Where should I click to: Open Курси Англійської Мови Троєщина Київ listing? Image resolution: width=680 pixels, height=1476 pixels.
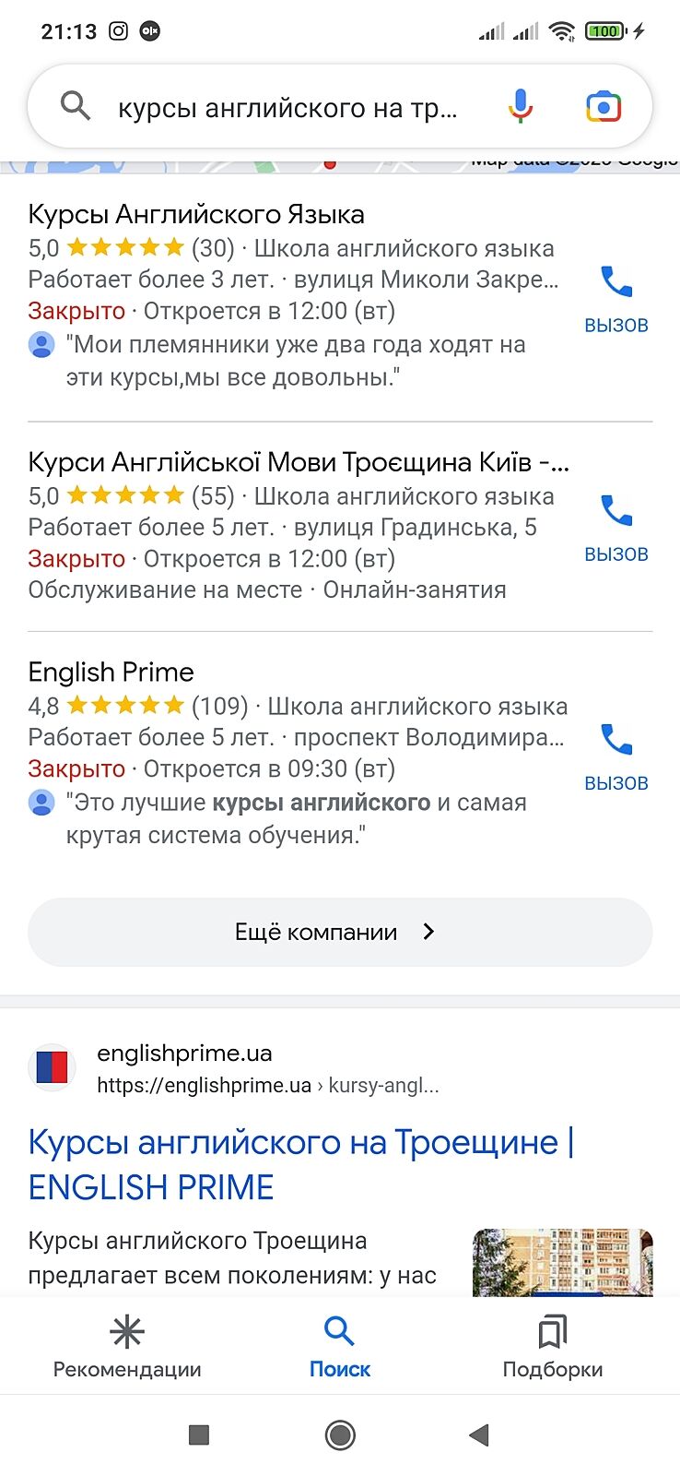[x=299, y=461]
